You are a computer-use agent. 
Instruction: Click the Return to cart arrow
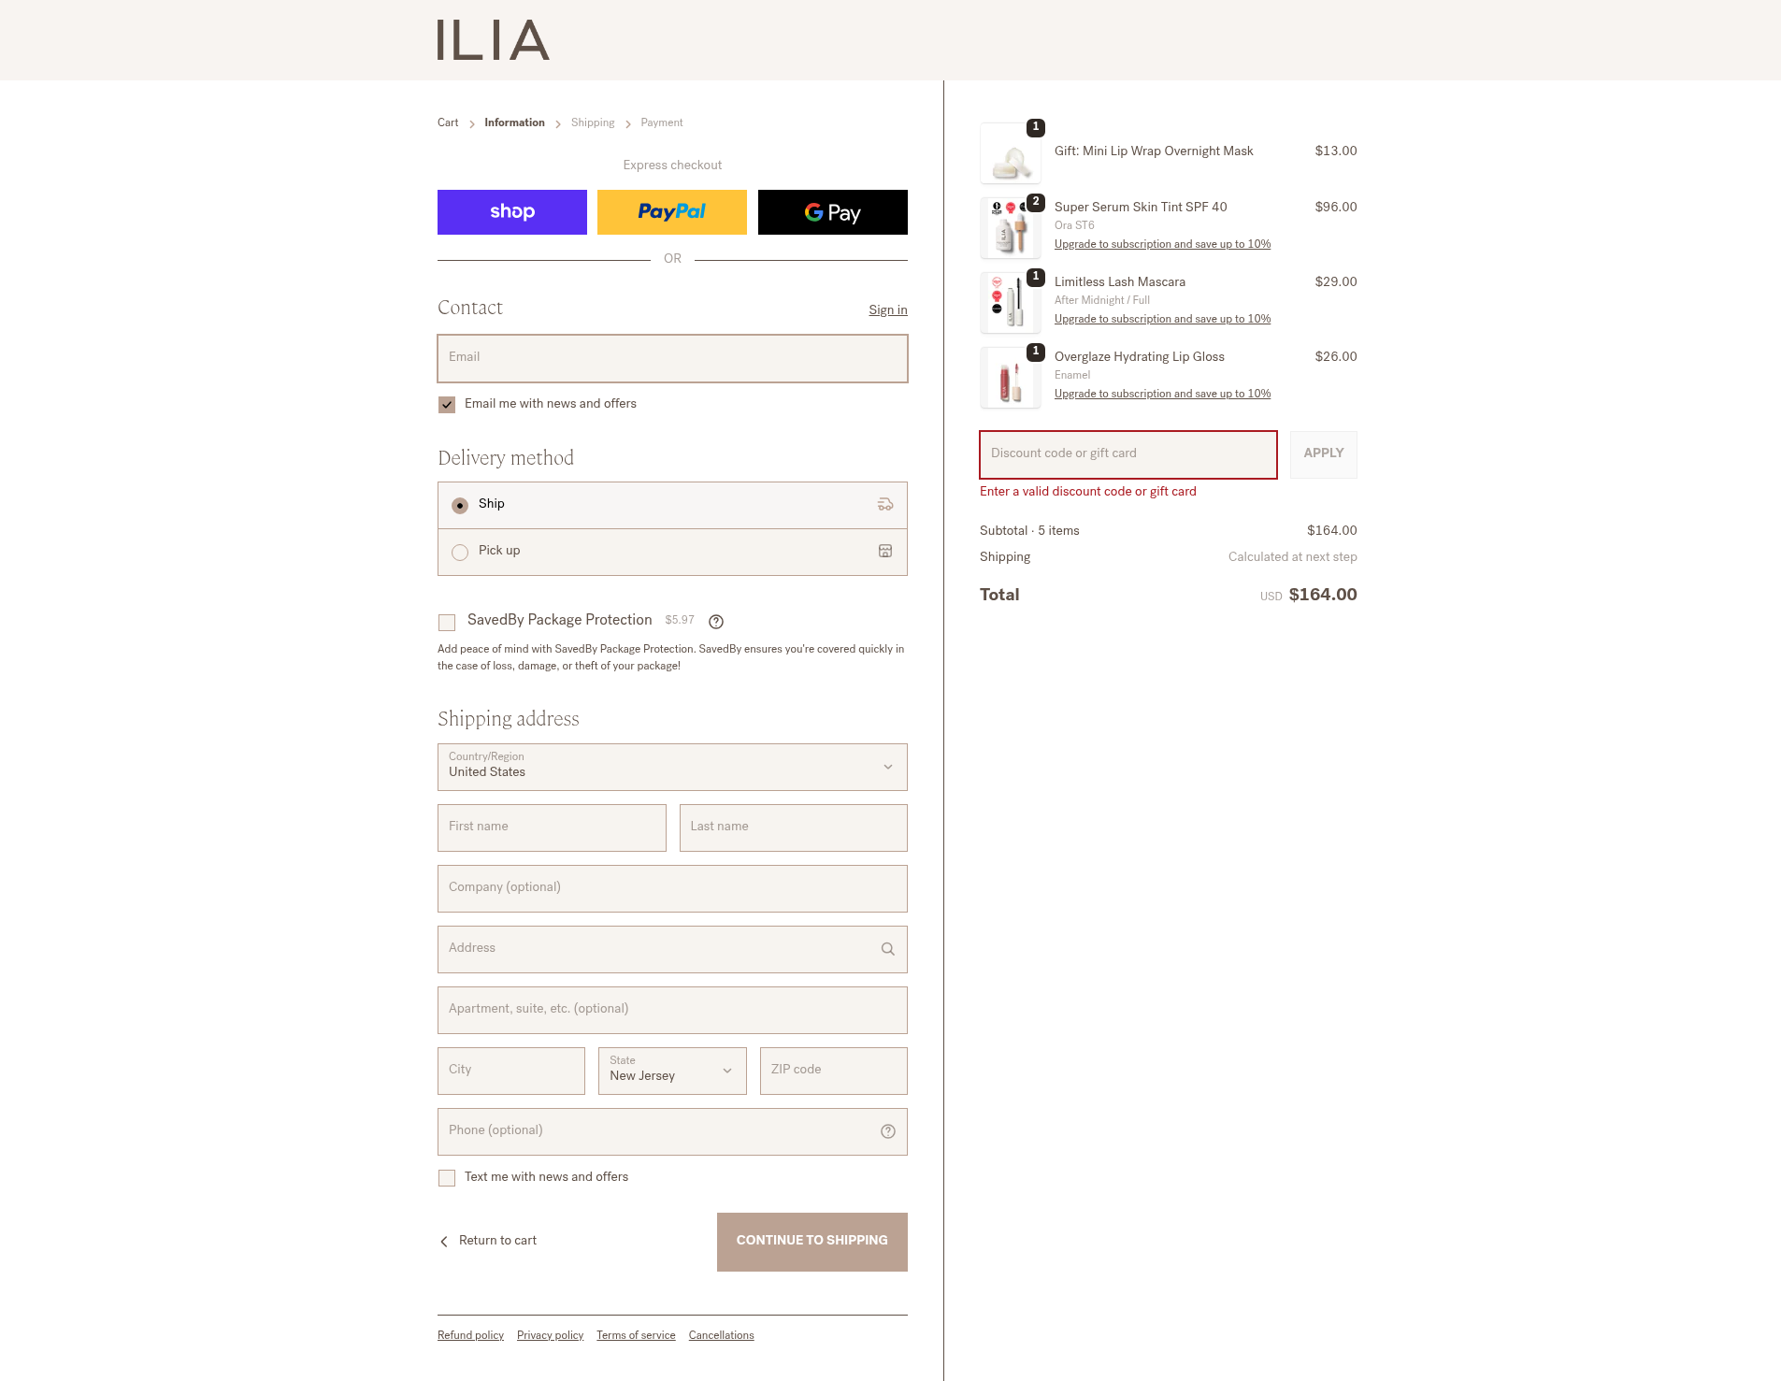pos(444,1242)
